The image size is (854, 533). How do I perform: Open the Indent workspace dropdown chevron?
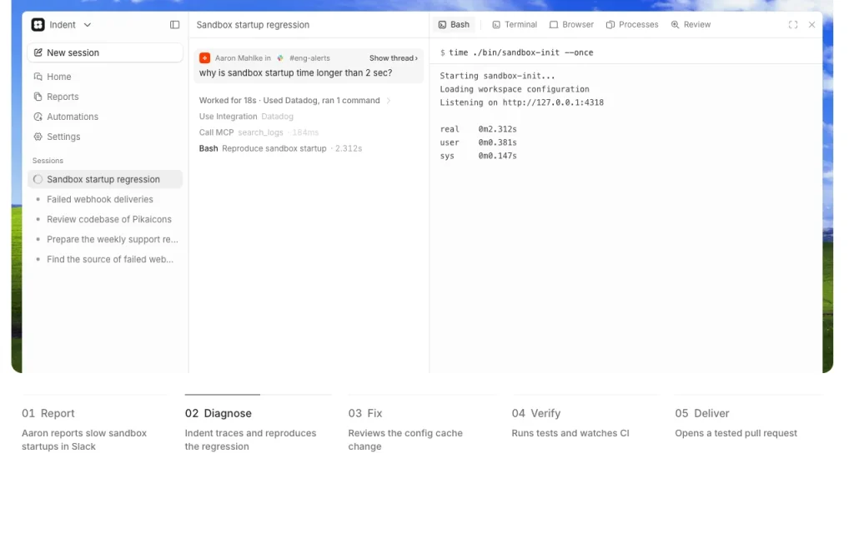tap(87, 25)
